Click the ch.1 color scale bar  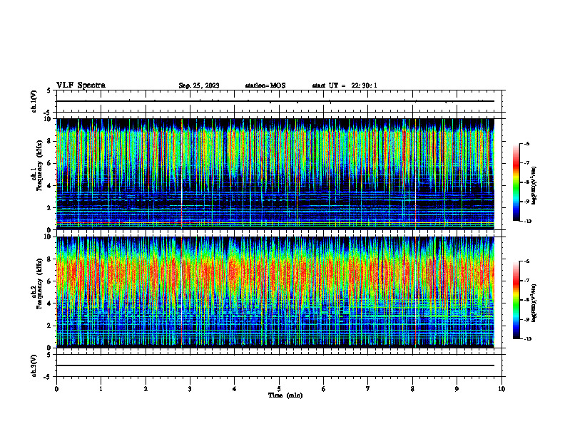tap(516, 182)
